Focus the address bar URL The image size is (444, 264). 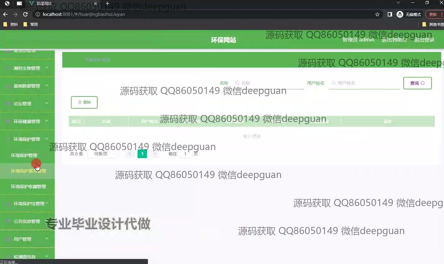coord(84,14)
